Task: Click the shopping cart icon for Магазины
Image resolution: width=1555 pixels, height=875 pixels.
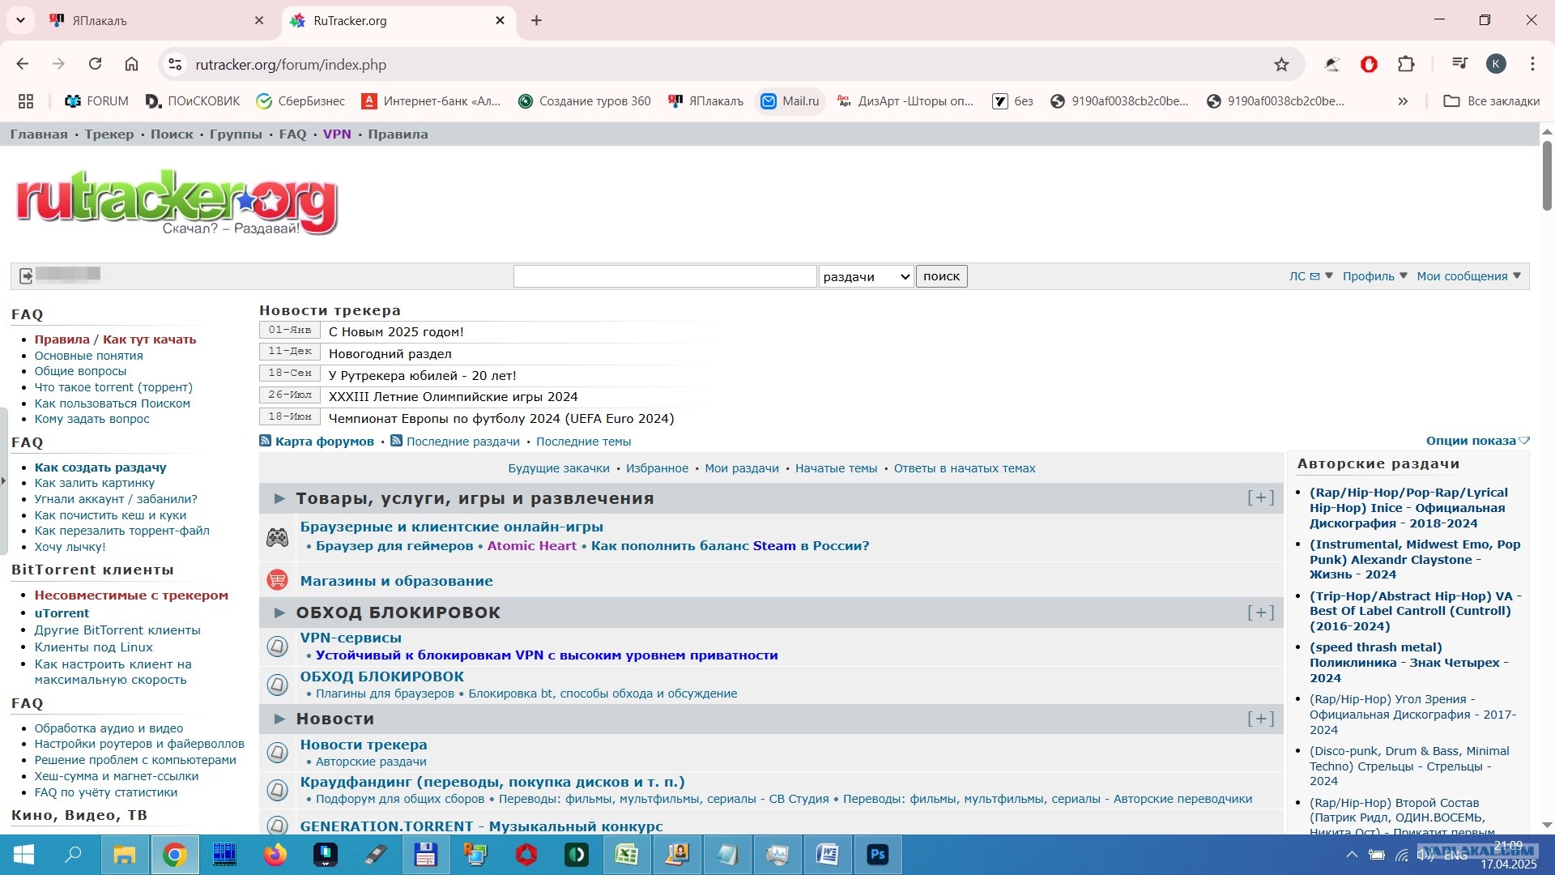Action: point(277,580)
